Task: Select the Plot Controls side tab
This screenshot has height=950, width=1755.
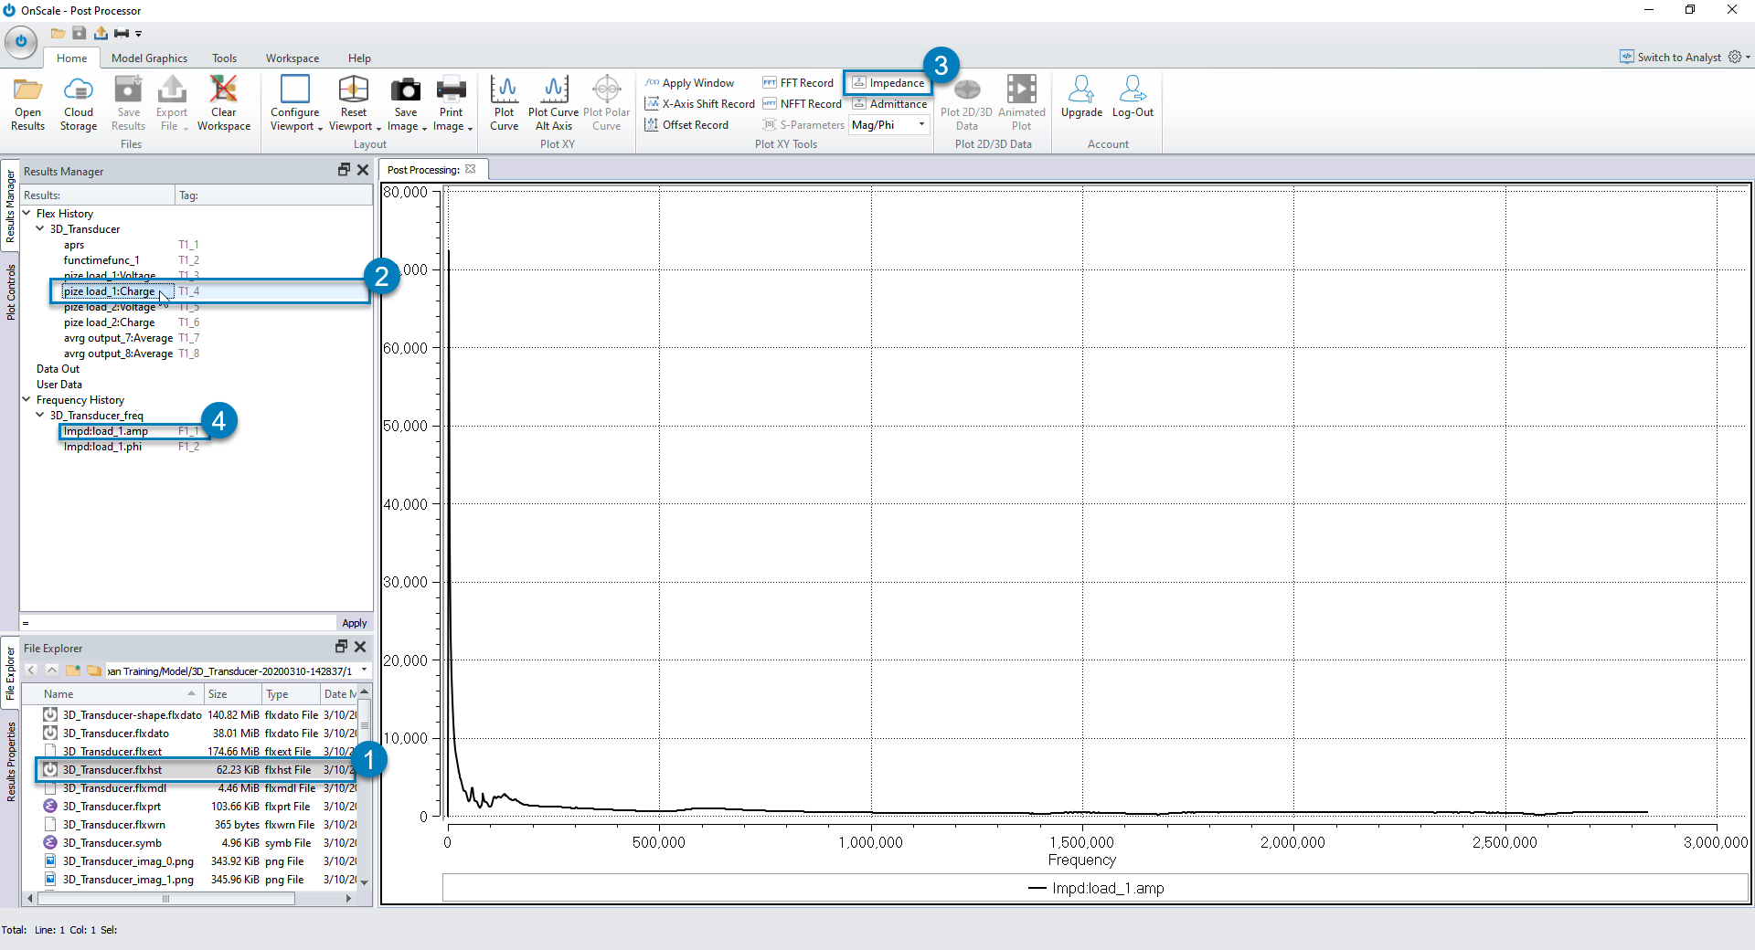Action: (11, 291)
